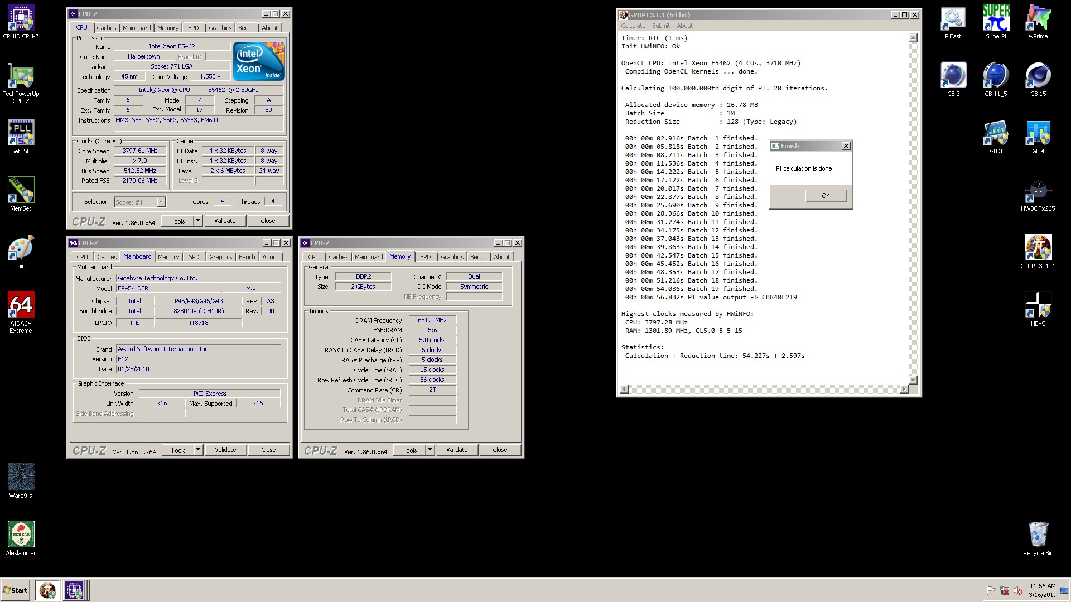The image size is (1071, 602).
Task: Expand Tools dropdown arrow in Mainboard CPU-Z window
Action: pos(198,450)
